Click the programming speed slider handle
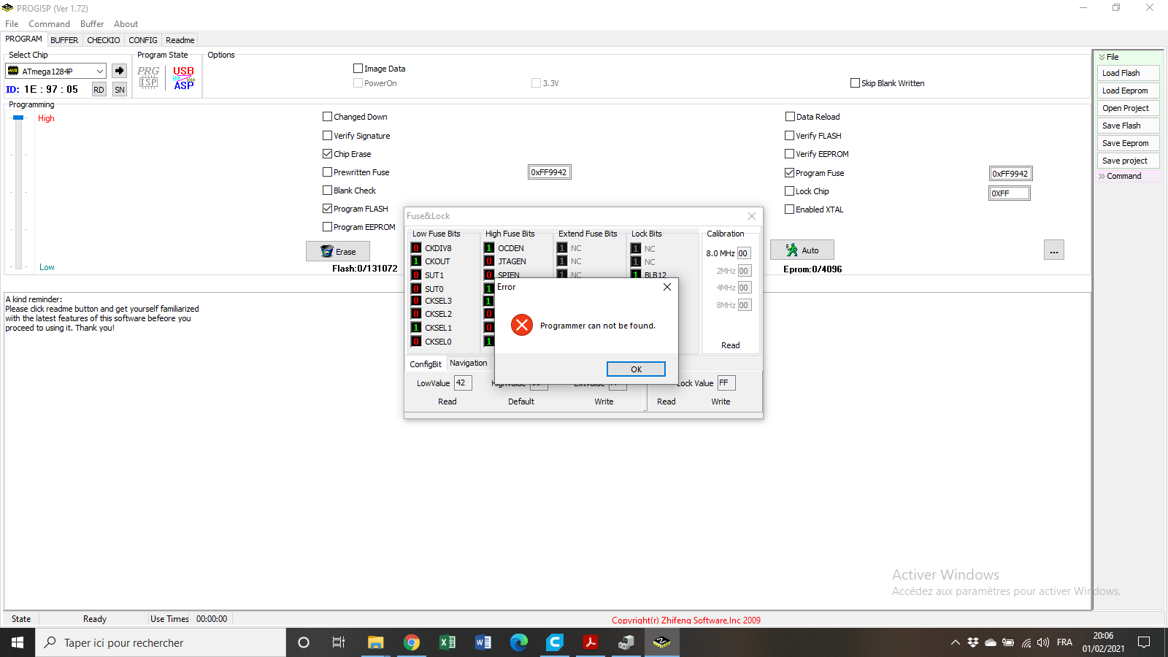Image resolution: width=1168 pixels, height=657 pixels. tap(18, 118)
